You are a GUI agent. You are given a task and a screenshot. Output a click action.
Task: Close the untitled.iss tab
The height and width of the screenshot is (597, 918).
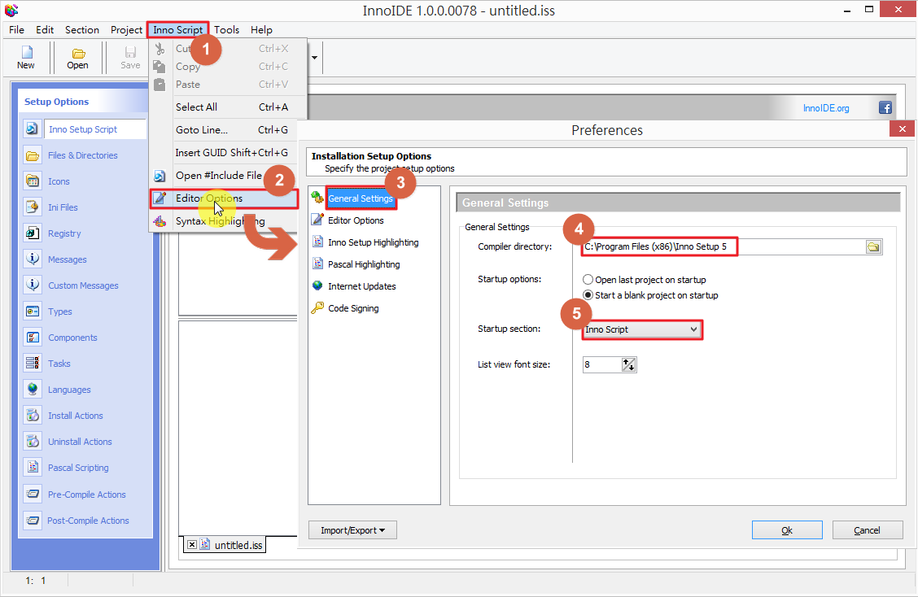point(192,545)
